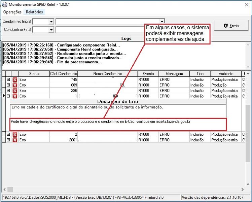Select the 'Configurando componente Reinf...' log line

61,45
